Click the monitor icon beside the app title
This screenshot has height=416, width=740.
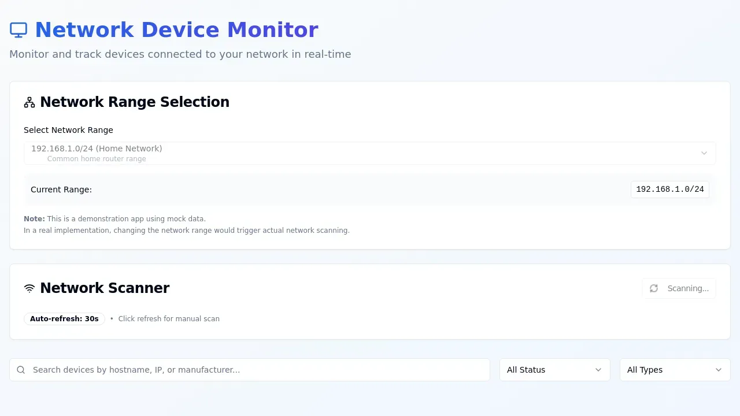coord(18,29)
